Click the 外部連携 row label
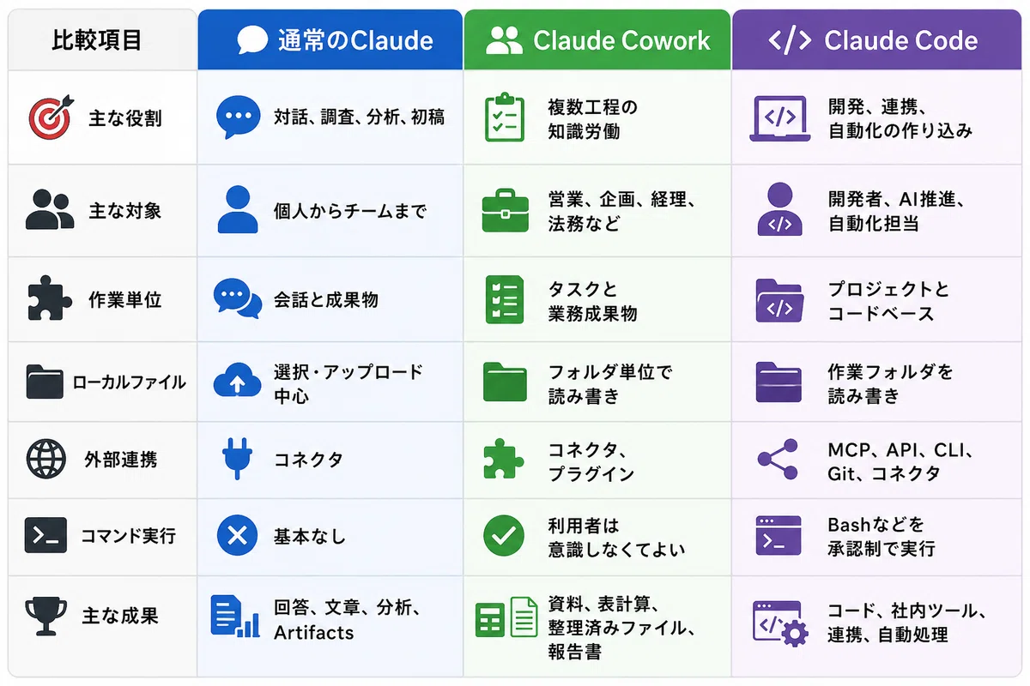 120,460
